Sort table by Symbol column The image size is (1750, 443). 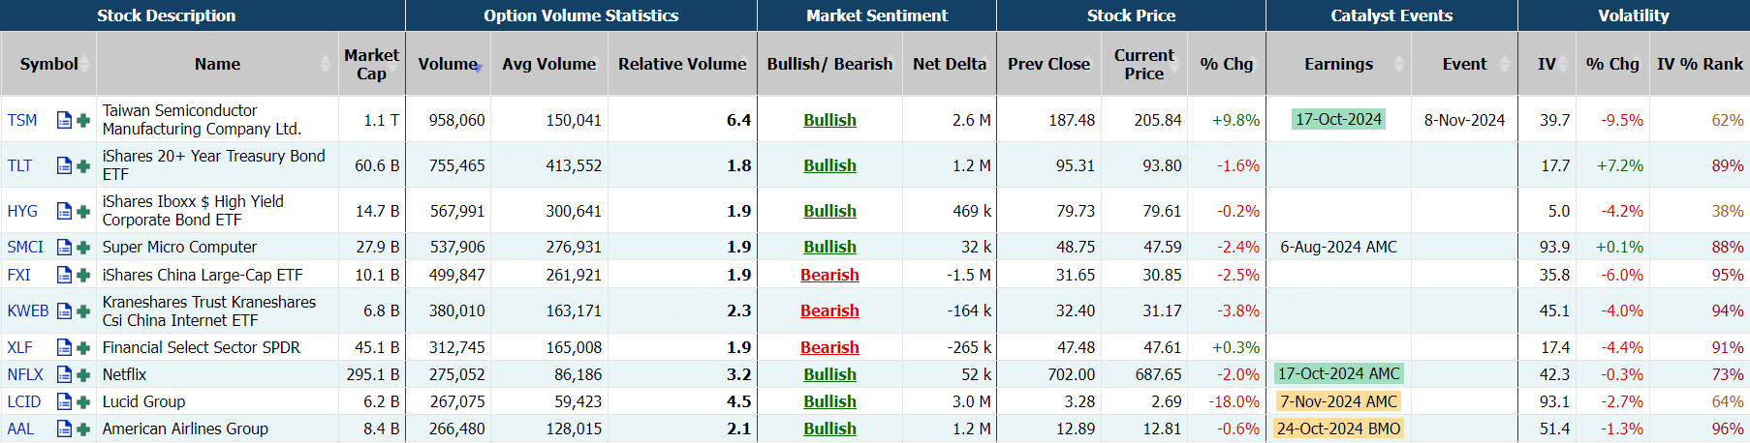(48, 64)
